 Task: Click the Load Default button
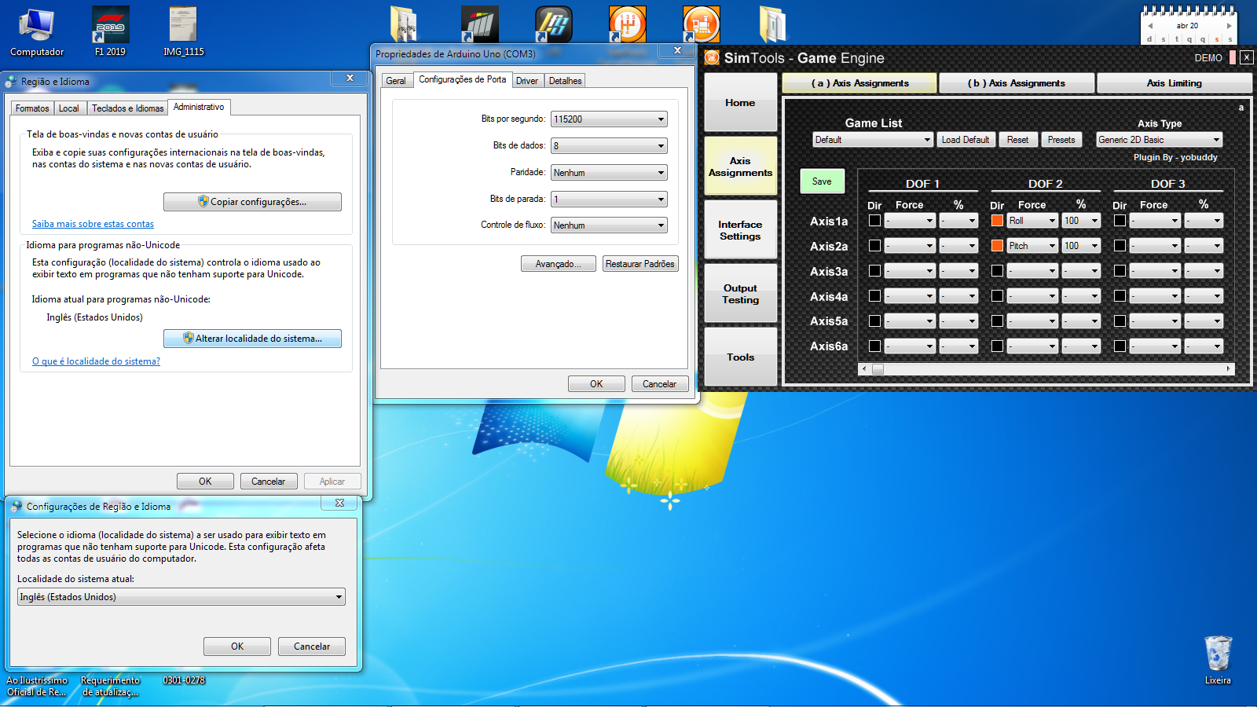point(966,140)
